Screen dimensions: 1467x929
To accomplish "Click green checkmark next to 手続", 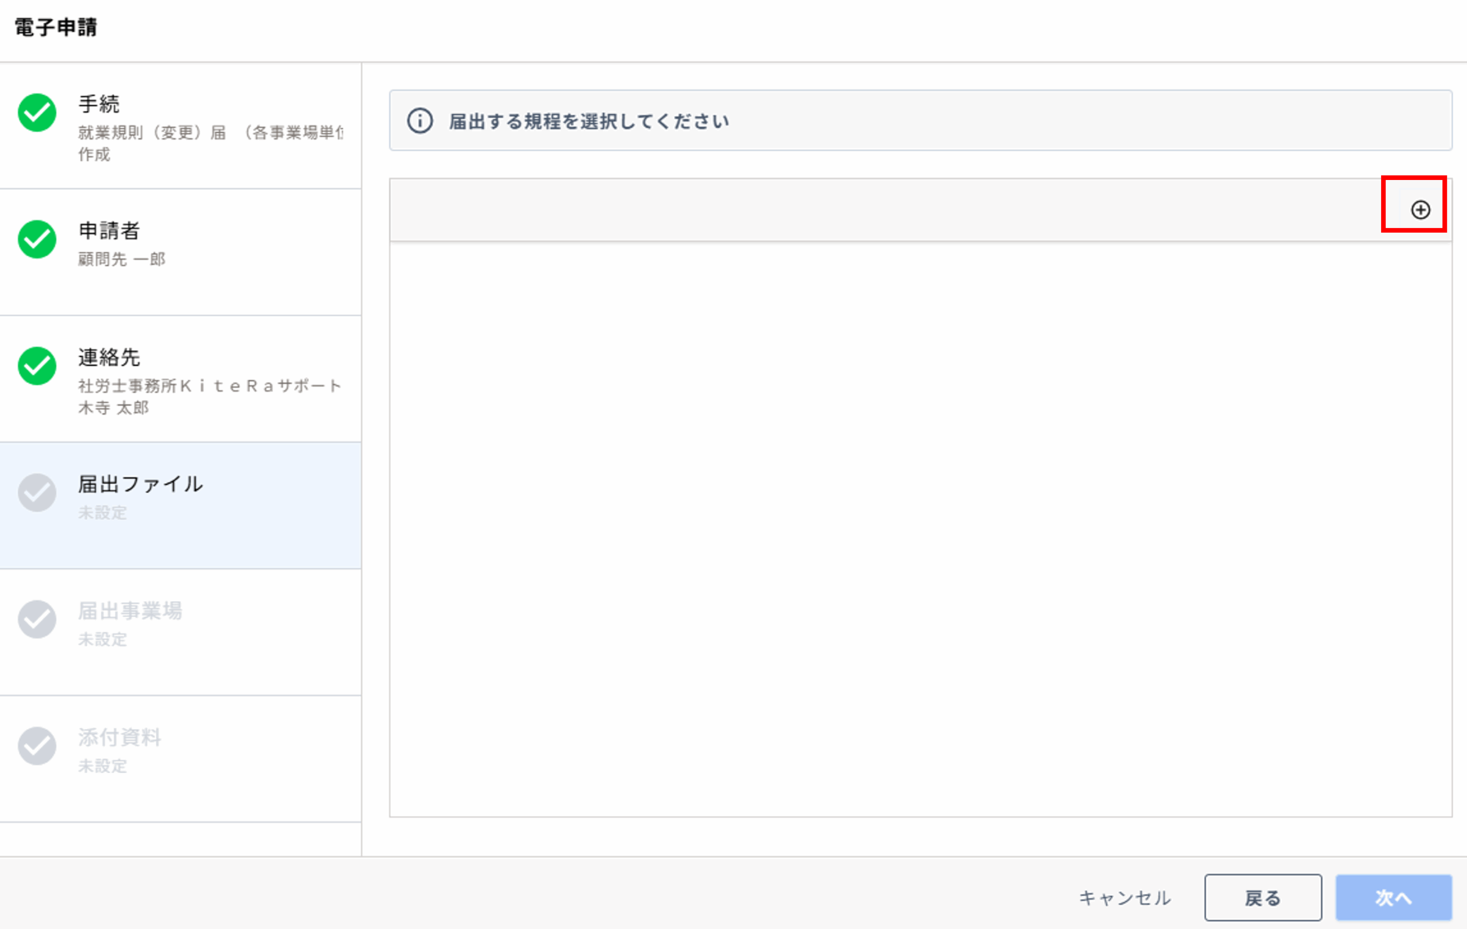I will pos(37,113).
